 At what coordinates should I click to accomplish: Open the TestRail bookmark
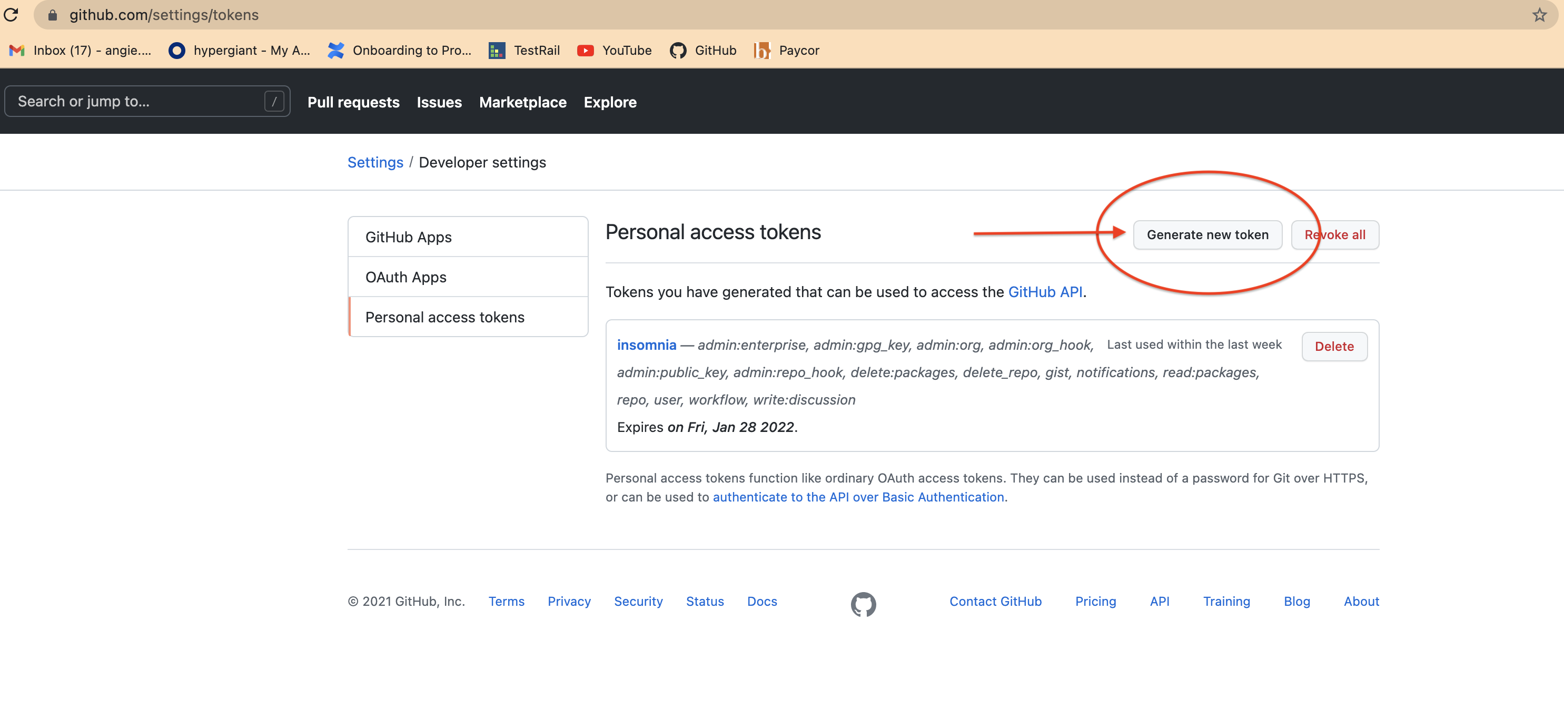pyautogui.click(x=524, y=51)
